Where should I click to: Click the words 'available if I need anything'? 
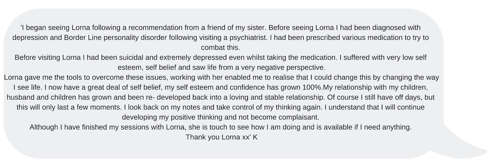[x=367, y=127]
